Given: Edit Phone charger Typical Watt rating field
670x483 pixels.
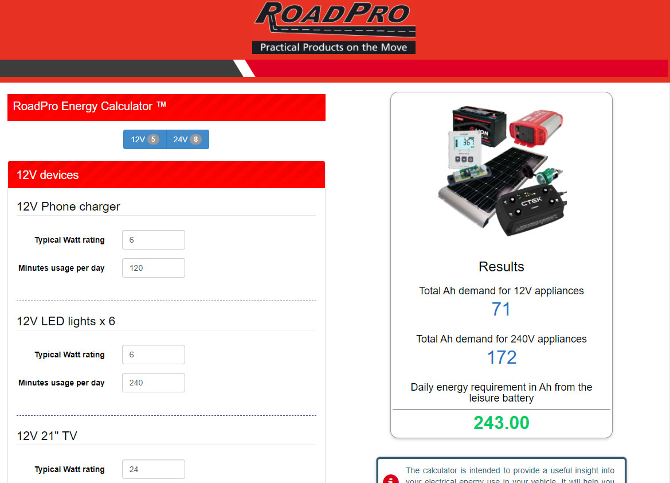Looking at the screenshot, I should coord(154,240).
